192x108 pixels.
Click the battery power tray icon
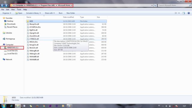(x=170, y=106)
